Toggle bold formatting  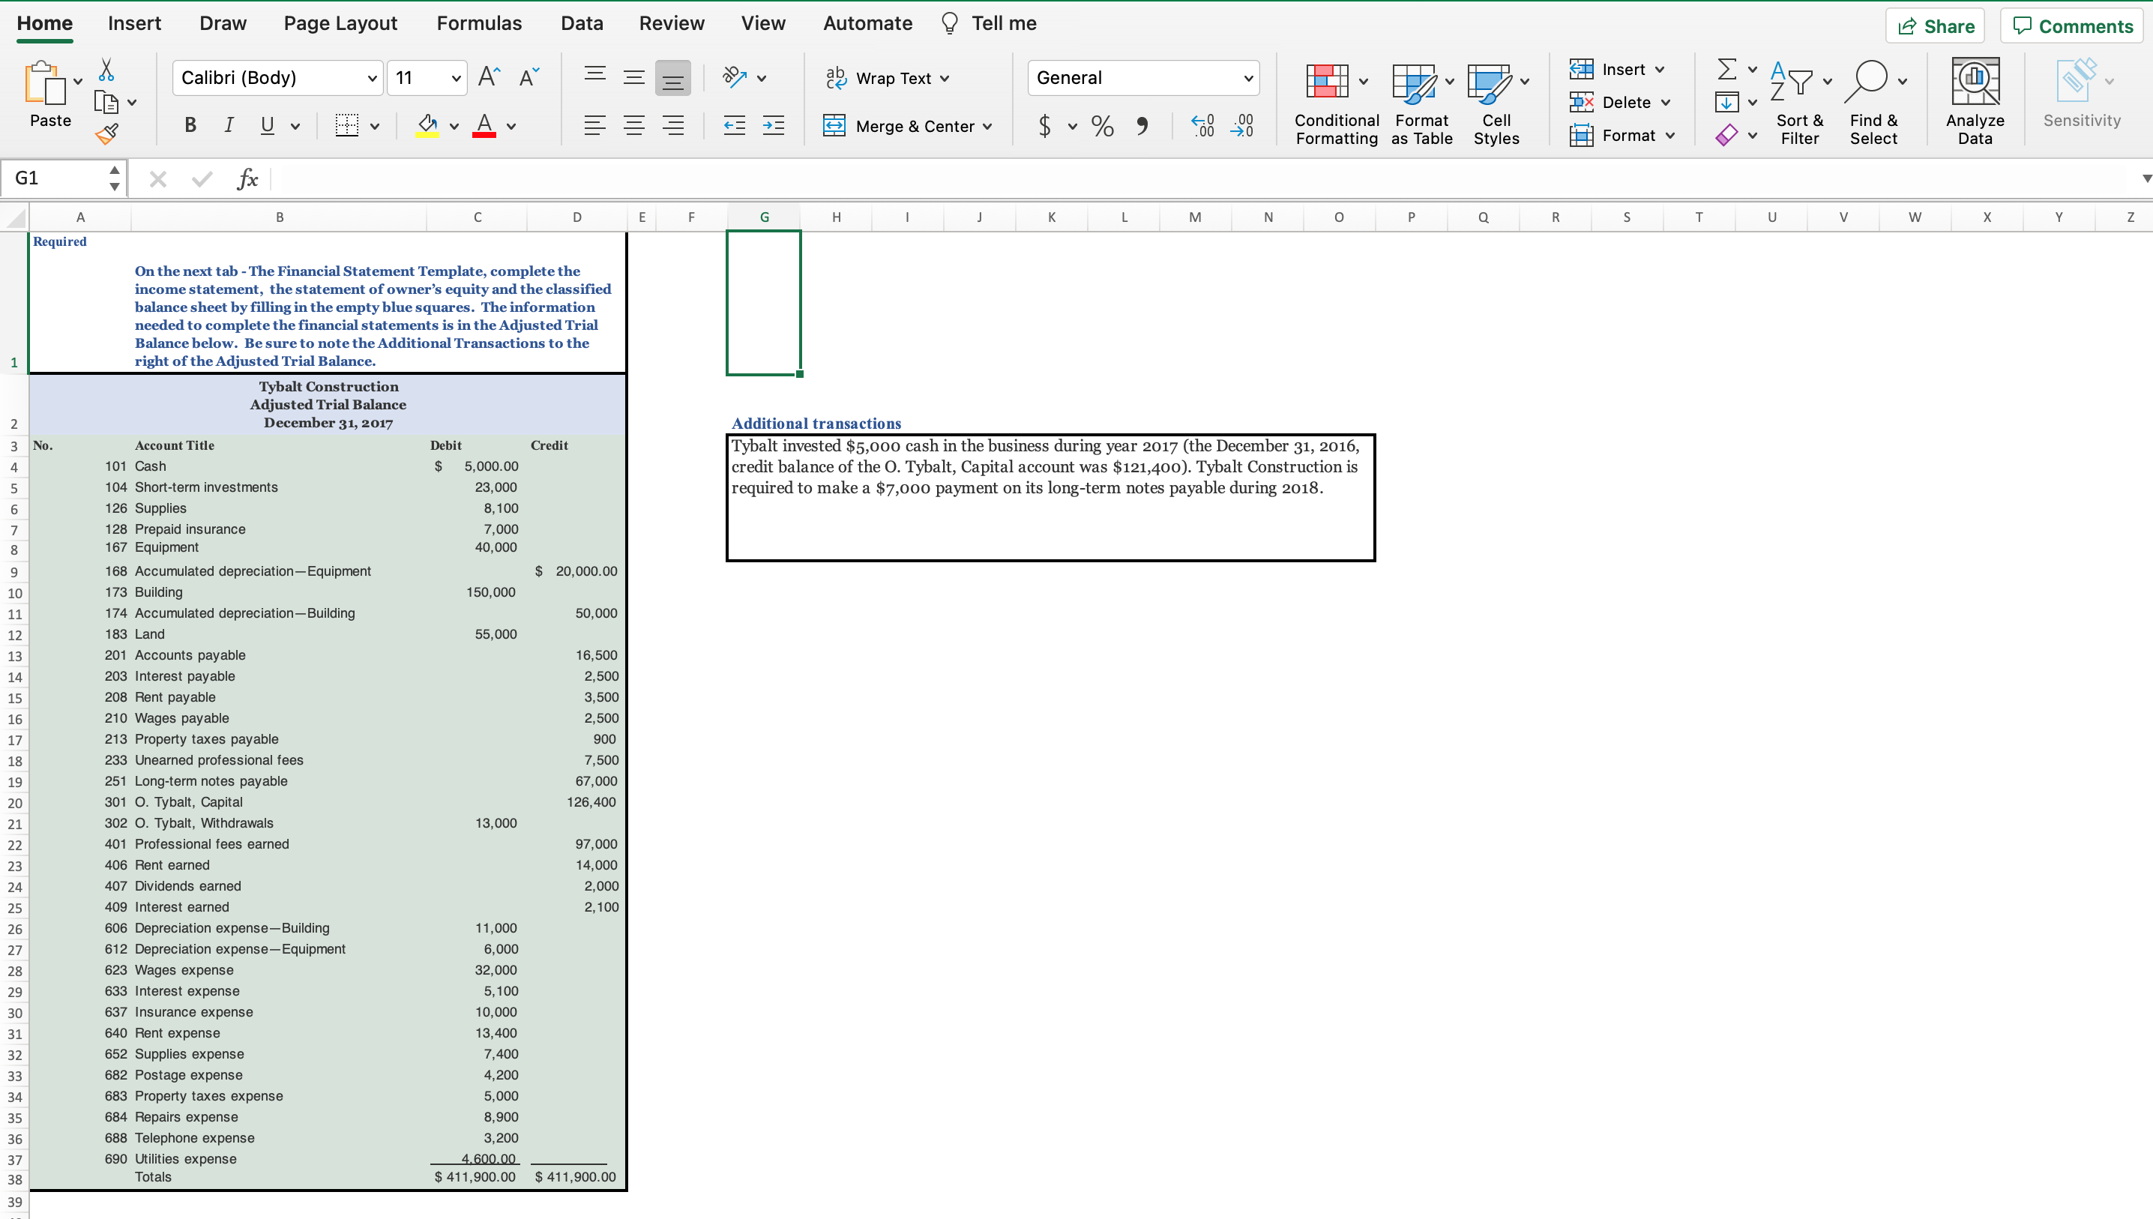(189, 124)
